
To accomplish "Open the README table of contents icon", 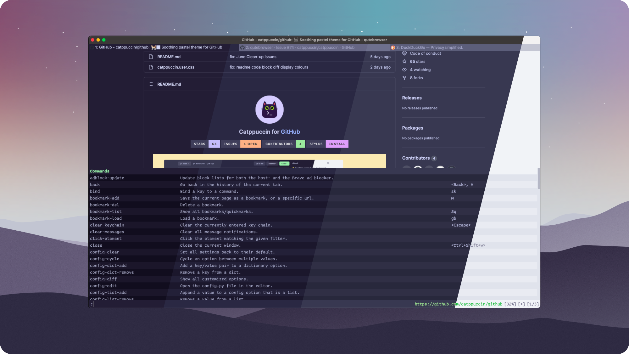I will [151, 84].
